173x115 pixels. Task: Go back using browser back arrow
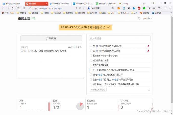pos(3,8)
